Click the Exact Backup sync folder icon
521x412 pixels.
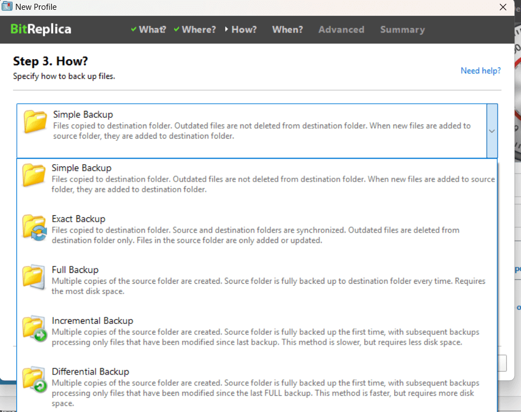tap(34, 227)
